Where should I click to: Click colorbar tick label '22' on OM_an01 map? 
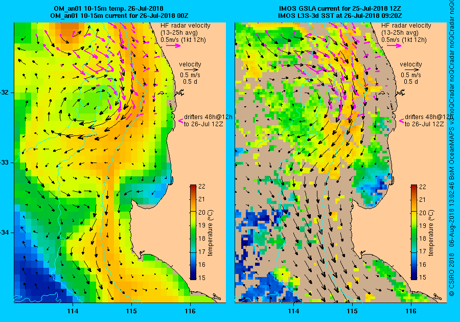point(202,187)
